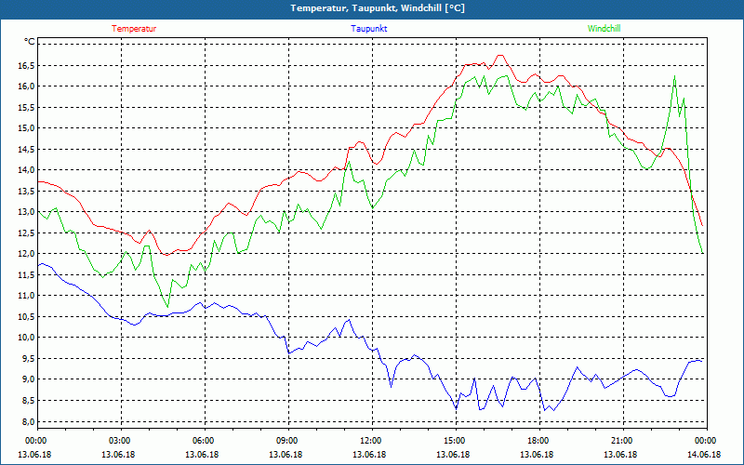Click the 03:00 time axis label
Screen dimensions: 744x465
click(122, 440)
